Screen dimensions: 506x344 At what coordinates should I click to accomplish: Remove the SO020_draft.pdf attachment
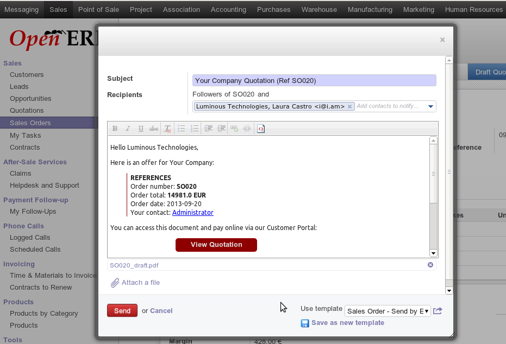(x=430, y=265)
